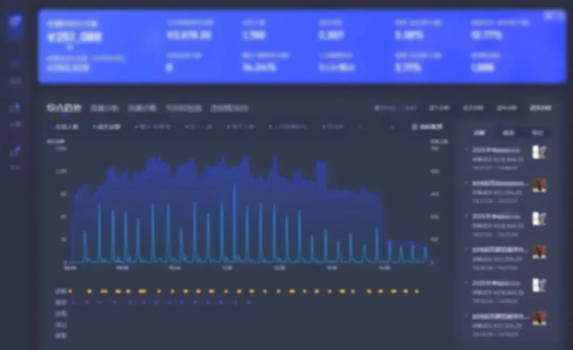Select the 综合趋势 tab with blue underline
The width and height of the screenshot is (573, 350).
[64, 108]
